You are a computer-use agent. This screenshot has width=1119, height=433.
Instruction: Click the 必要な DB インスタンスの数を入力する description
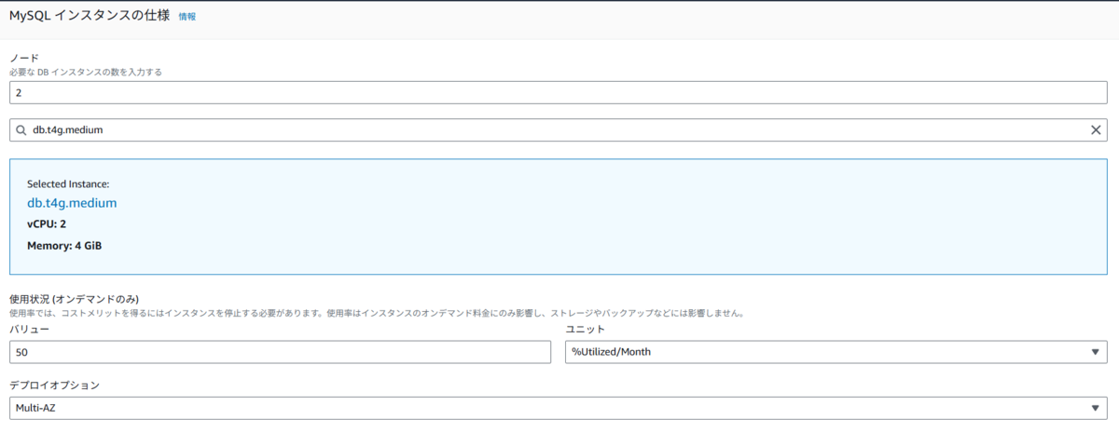point(86,72)
